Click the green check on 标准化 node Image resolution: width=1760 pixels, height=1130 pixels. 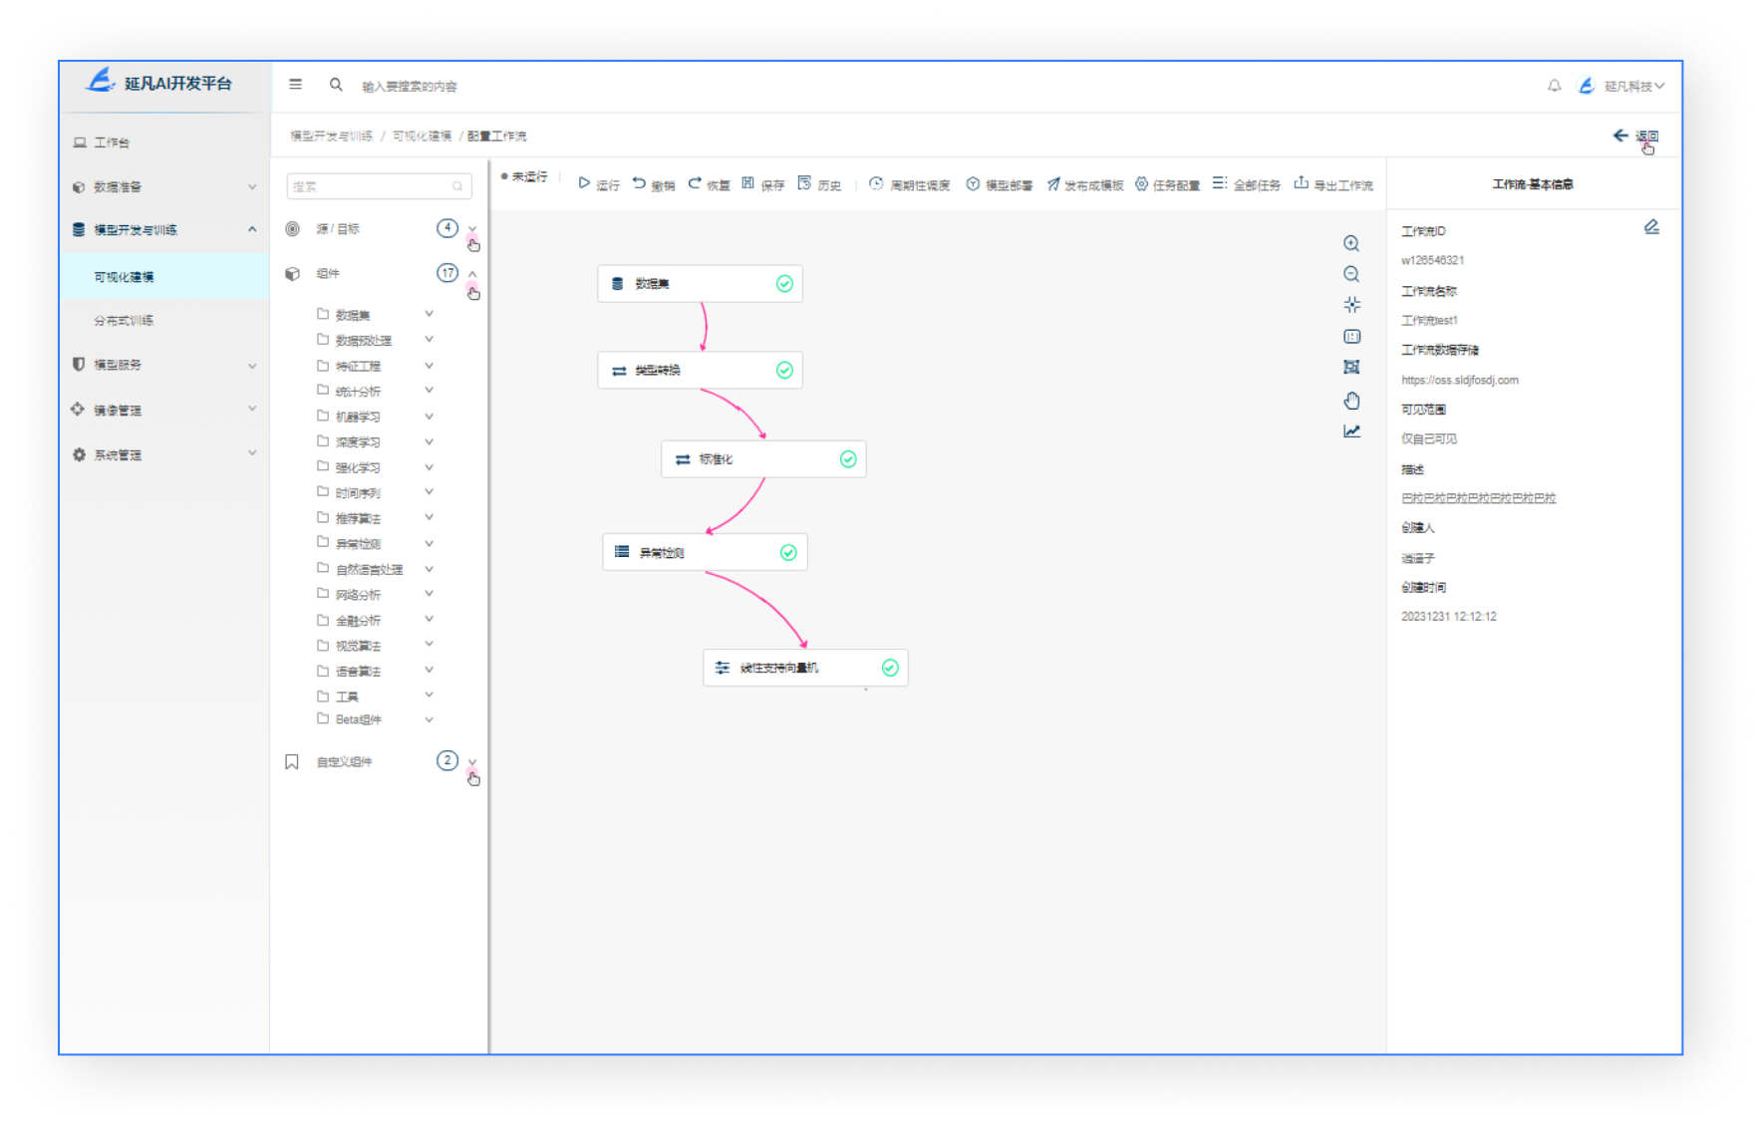pos(848,459)
